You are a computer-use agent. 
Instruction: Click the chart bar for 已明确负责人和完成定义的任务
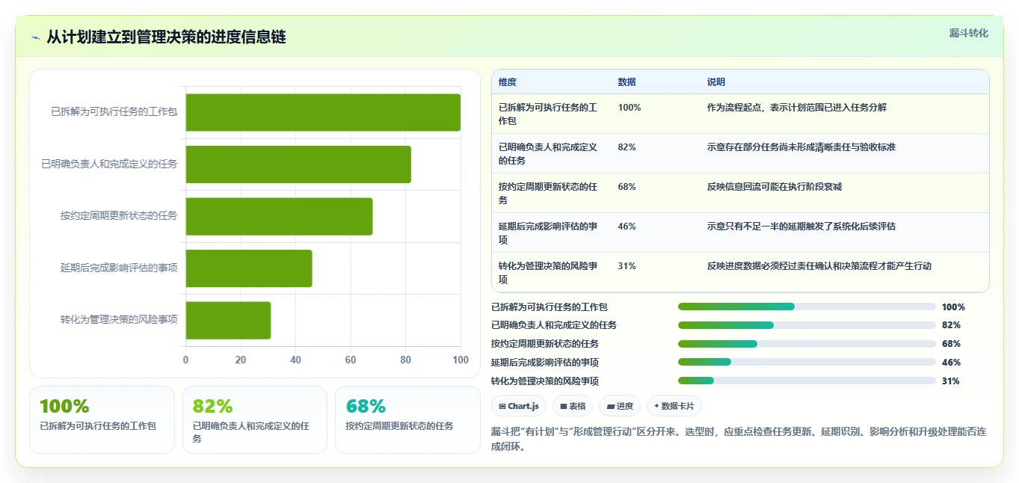click(x=298, y=164)
